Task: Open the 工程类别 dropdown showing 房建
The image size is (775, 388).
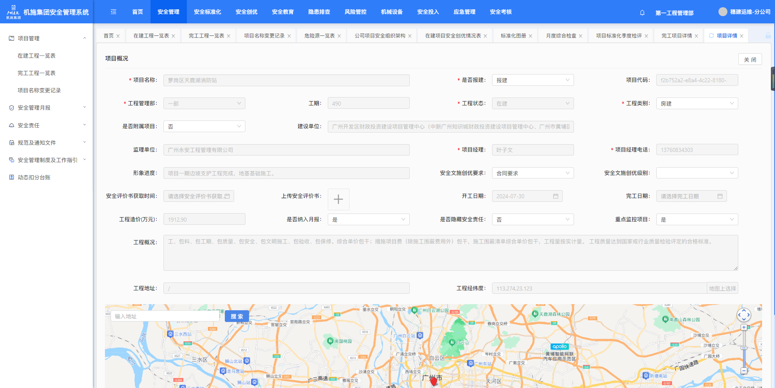Action: coord(697,104)
